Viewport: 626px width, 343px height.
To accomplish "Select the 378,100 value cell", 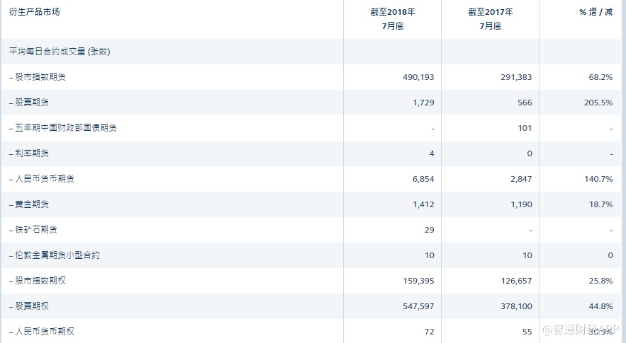I will tap(515, 306).
